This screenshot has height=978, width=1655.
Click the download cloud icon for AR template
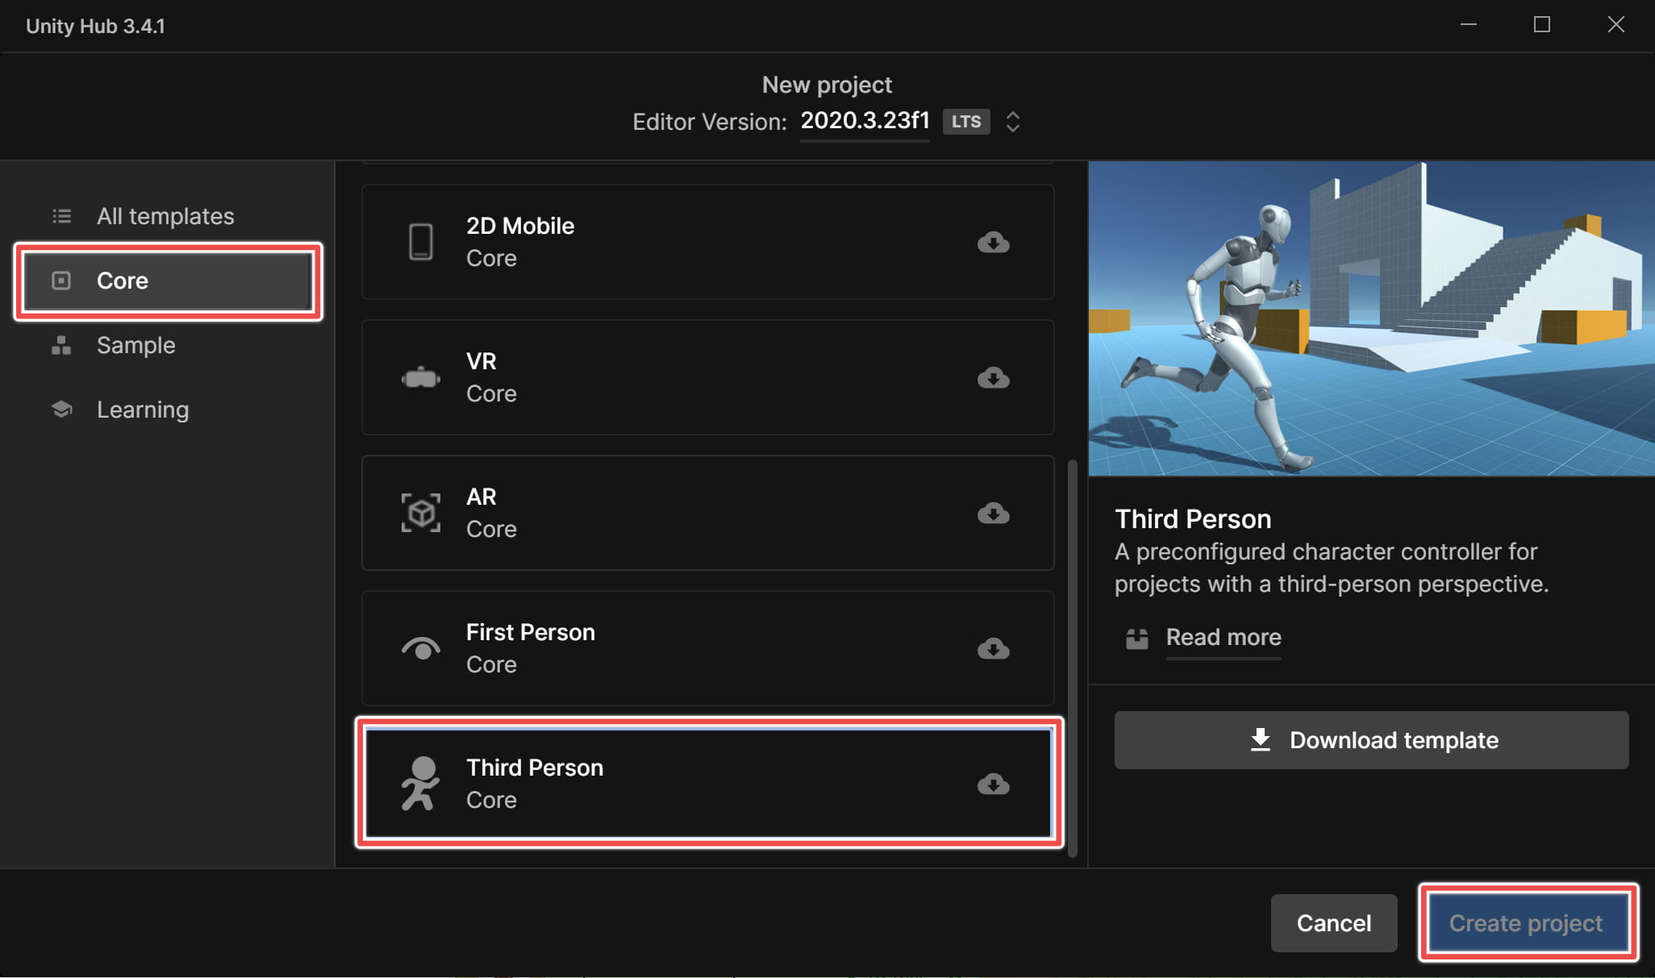993,513
